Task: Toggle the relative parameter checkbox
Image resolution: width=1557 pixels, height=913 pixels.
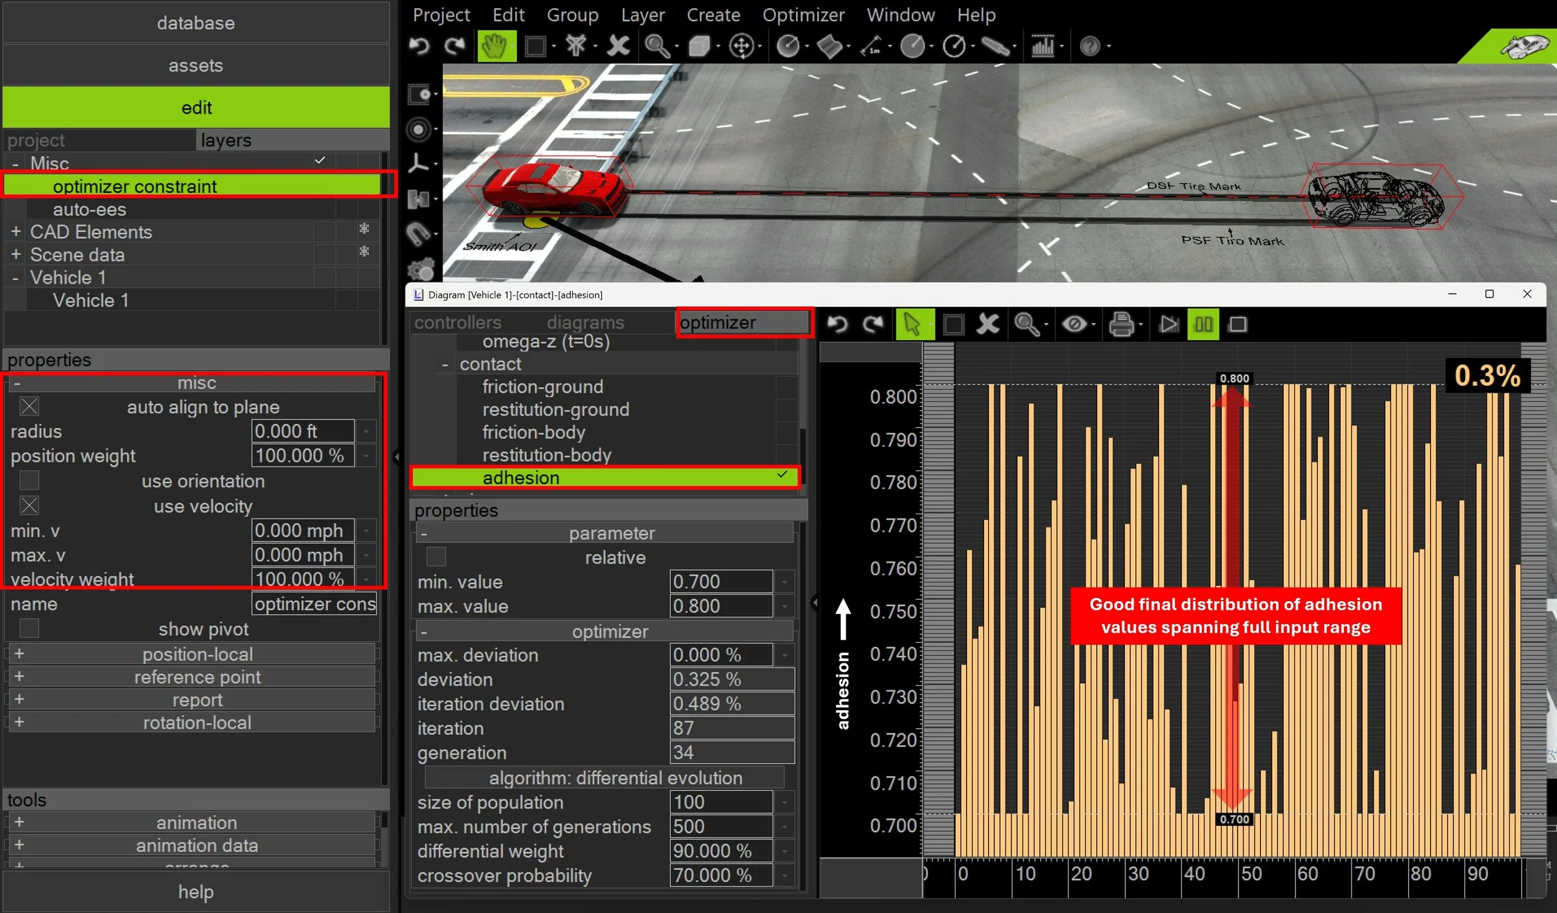Action: (x=436, y=556)
